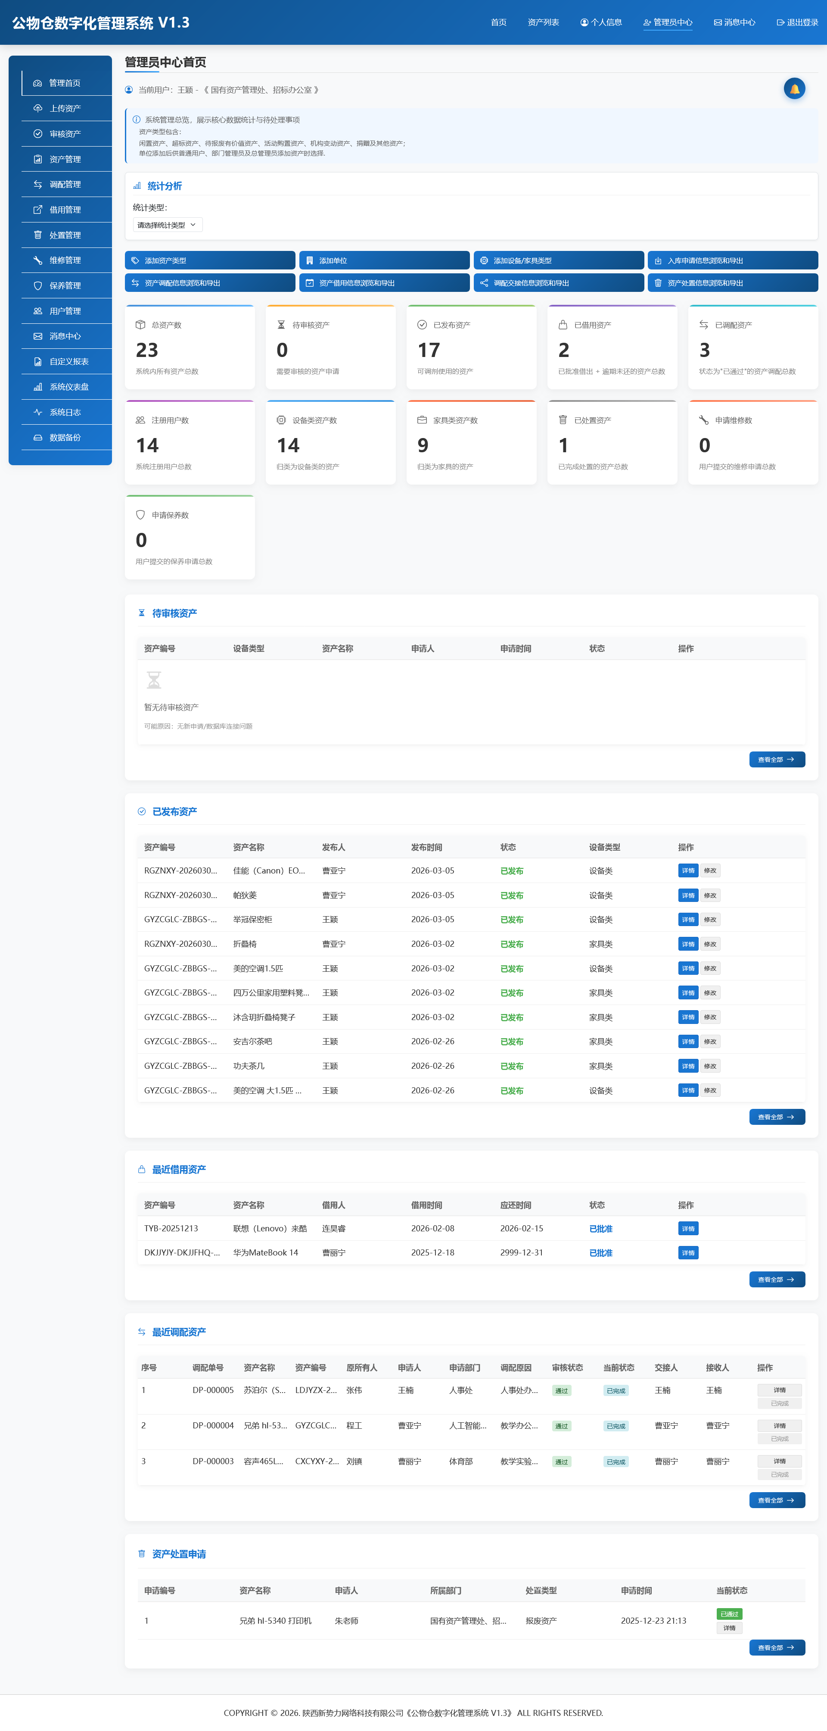827x1731 pixels.
Task: Click the 总资产数 statistics card
Action: (189, 347)
